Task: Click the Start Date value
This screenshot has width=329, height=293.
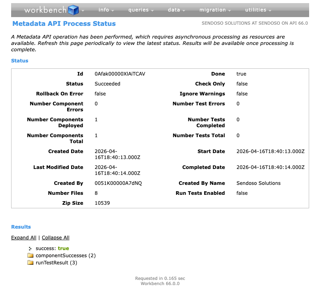Action: coord(271,151)
